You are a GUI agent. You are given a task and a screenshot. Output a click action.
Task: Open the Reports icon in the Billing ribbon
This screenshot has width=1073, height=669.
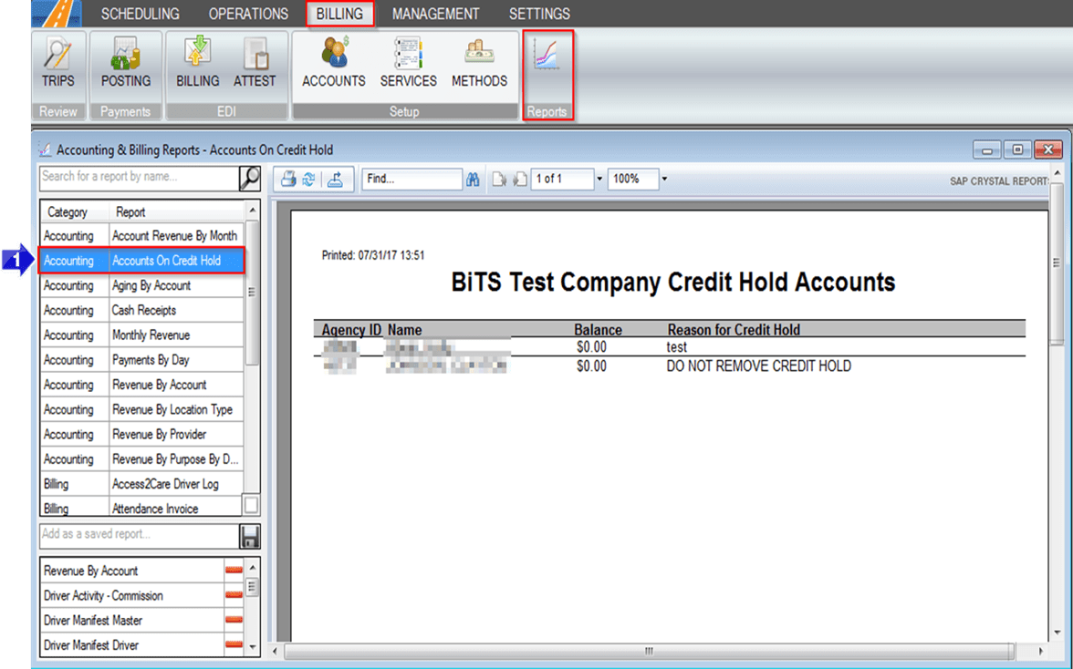pos(547,64)
